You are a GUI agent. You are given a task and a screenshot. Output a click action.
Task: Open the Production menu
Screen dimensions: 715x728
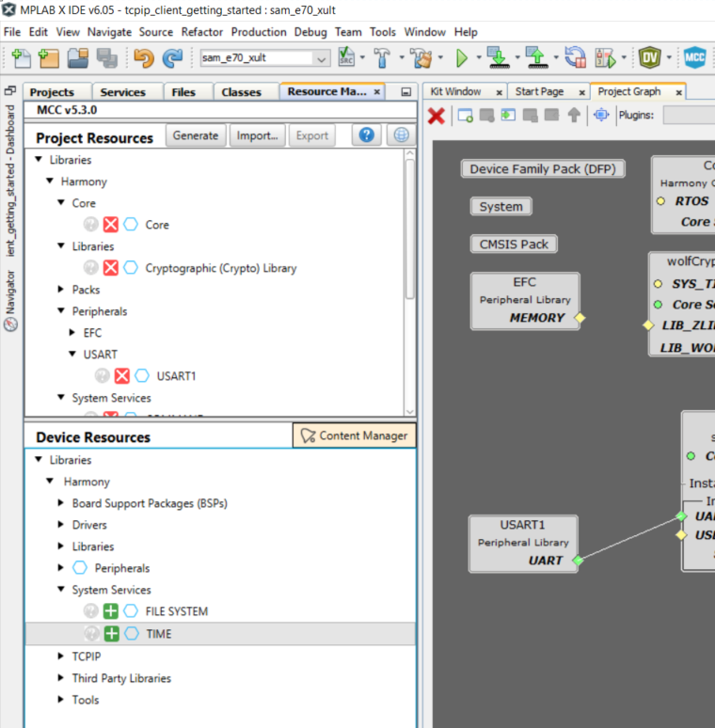pos(259,32)
